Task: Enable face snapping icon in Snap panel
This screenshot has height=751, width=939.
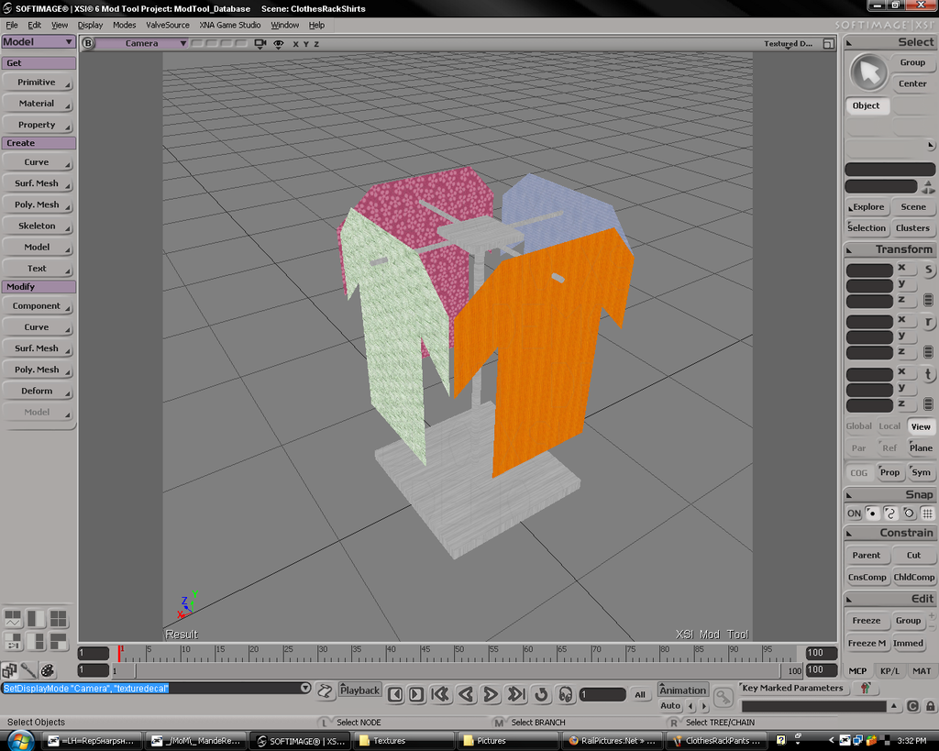Action: coord(909,514)
